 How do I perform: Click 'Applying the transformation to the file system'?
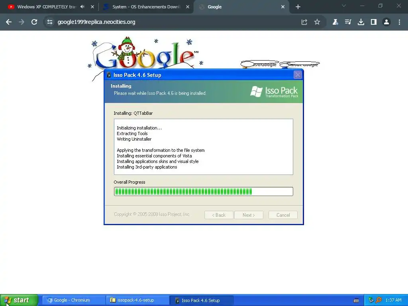(x=161, y=150)
